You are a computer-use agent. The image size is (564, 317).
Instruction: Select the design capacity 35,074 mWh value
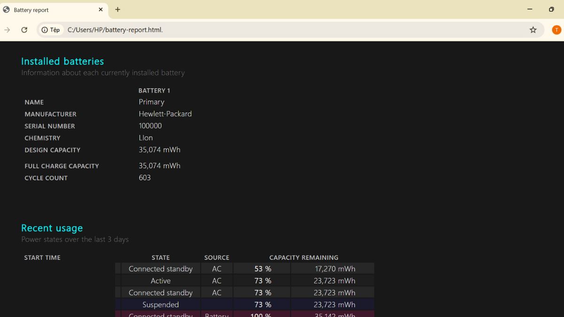(x=159, y=150)
